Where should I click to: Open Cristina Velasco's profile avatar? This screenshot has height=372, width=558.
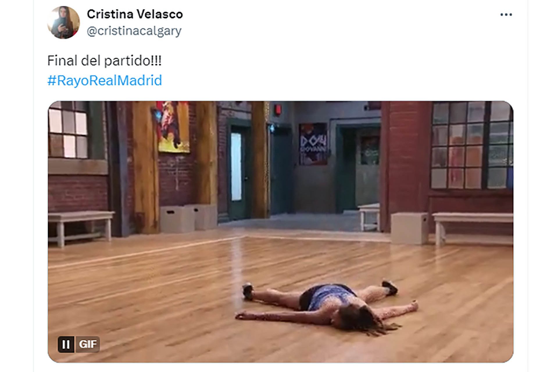click(64, 22)
